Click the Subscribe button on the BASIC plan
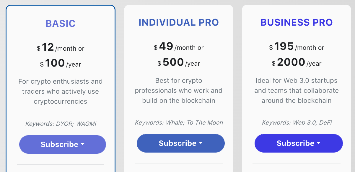This screenshot has width=355, height=172. 62,144
